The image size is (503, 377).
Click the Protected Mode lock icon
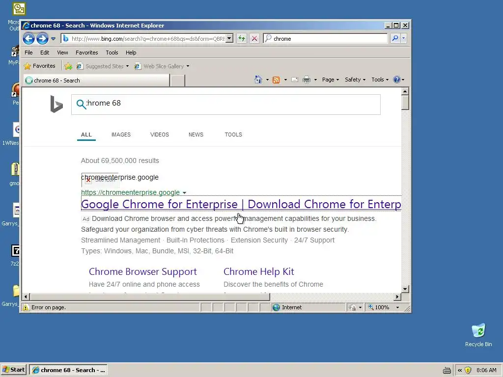click(x=353, y=307)
